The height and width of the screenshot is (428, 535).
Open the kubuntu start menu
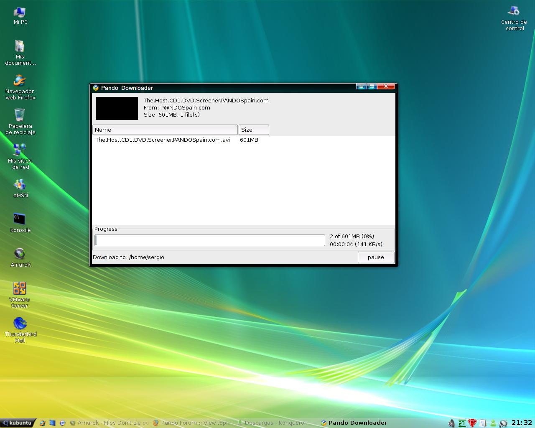pyautogui.click(x=18, y=423)
